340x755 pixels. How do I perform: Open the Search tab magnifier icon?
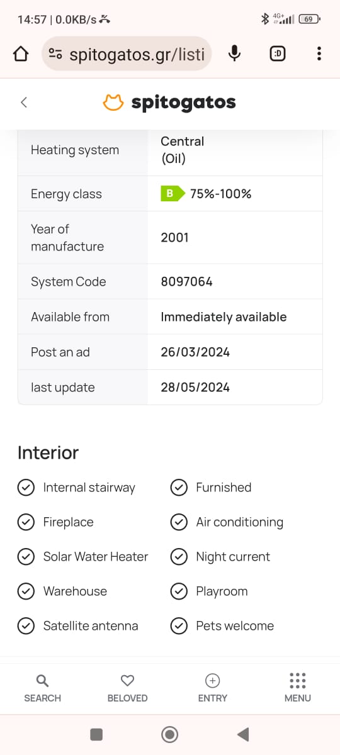coord(42,680)
